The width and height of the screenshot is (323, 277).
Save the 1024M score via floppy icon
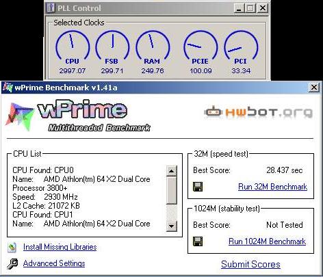(198, 241)
